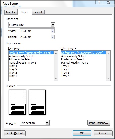Click Set As Default button
Image resolution: width=115 pixels, height=139 pixels.
15,133
